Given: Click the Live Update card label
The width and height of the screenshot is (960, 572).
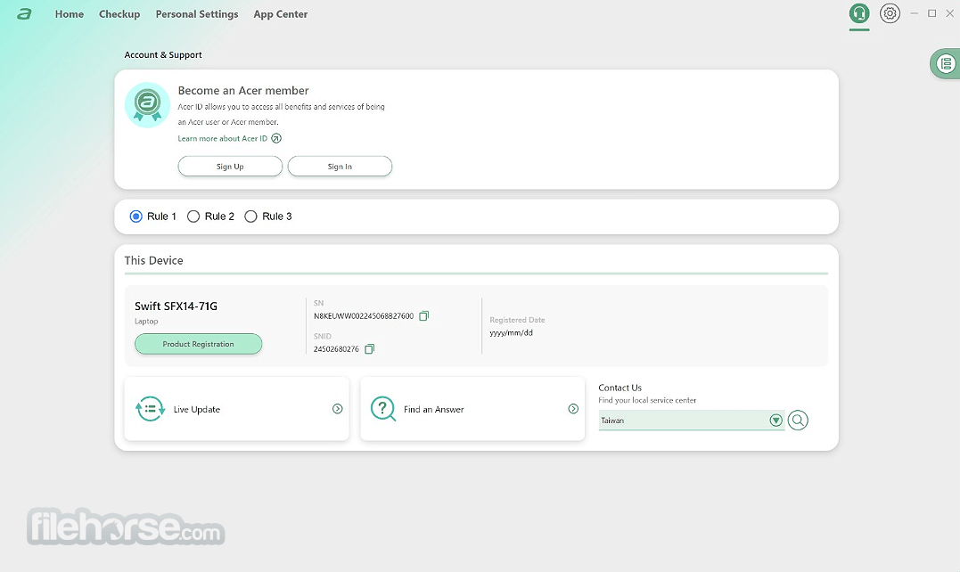Looking at the screenshot, I should [196, 409].
